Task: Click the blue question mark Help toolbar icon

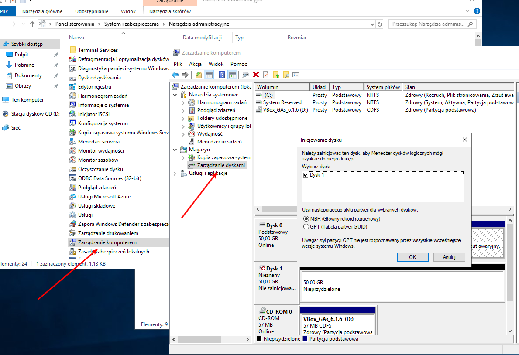Action: pyautogui.click(x=222, y=75)
